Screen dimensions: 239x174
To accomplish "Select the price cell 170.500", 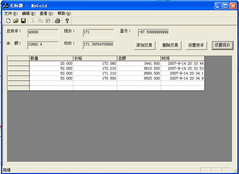I will coord(95,78).
